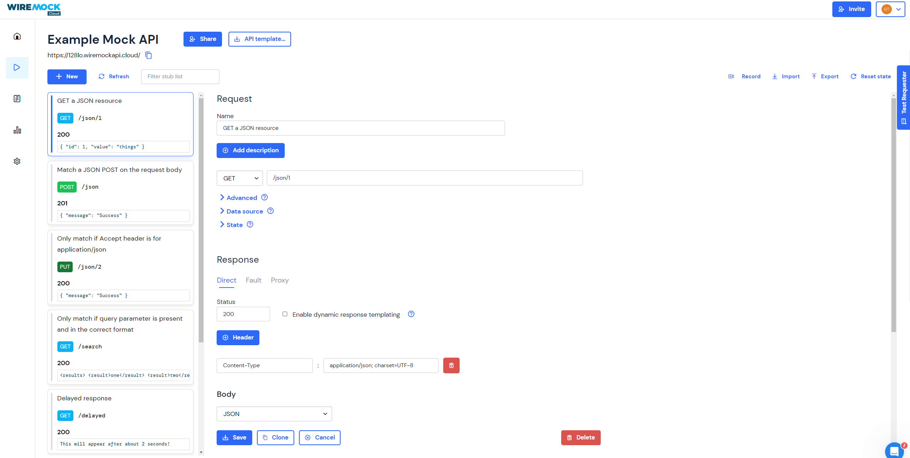Click the stub list scrollbar
Screen dimensions: 910x458
(201, 221)
